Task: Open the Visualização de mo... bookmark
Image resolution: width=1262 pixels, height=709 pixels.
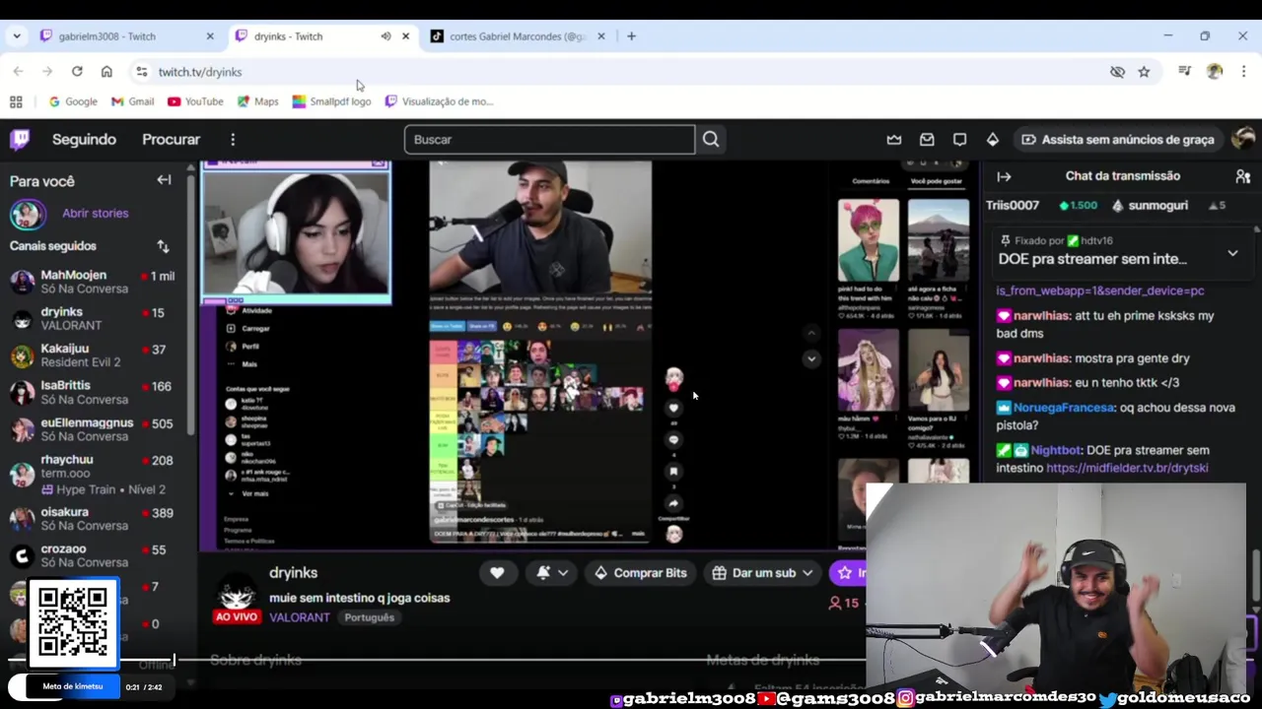Action: click(x=439, y=101)
